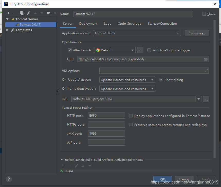Collapse Before launch section

[61, 160]
